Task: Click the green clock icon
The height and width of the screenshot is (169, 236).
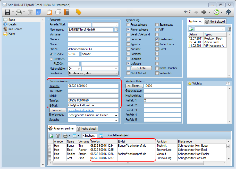Action: 216,12
